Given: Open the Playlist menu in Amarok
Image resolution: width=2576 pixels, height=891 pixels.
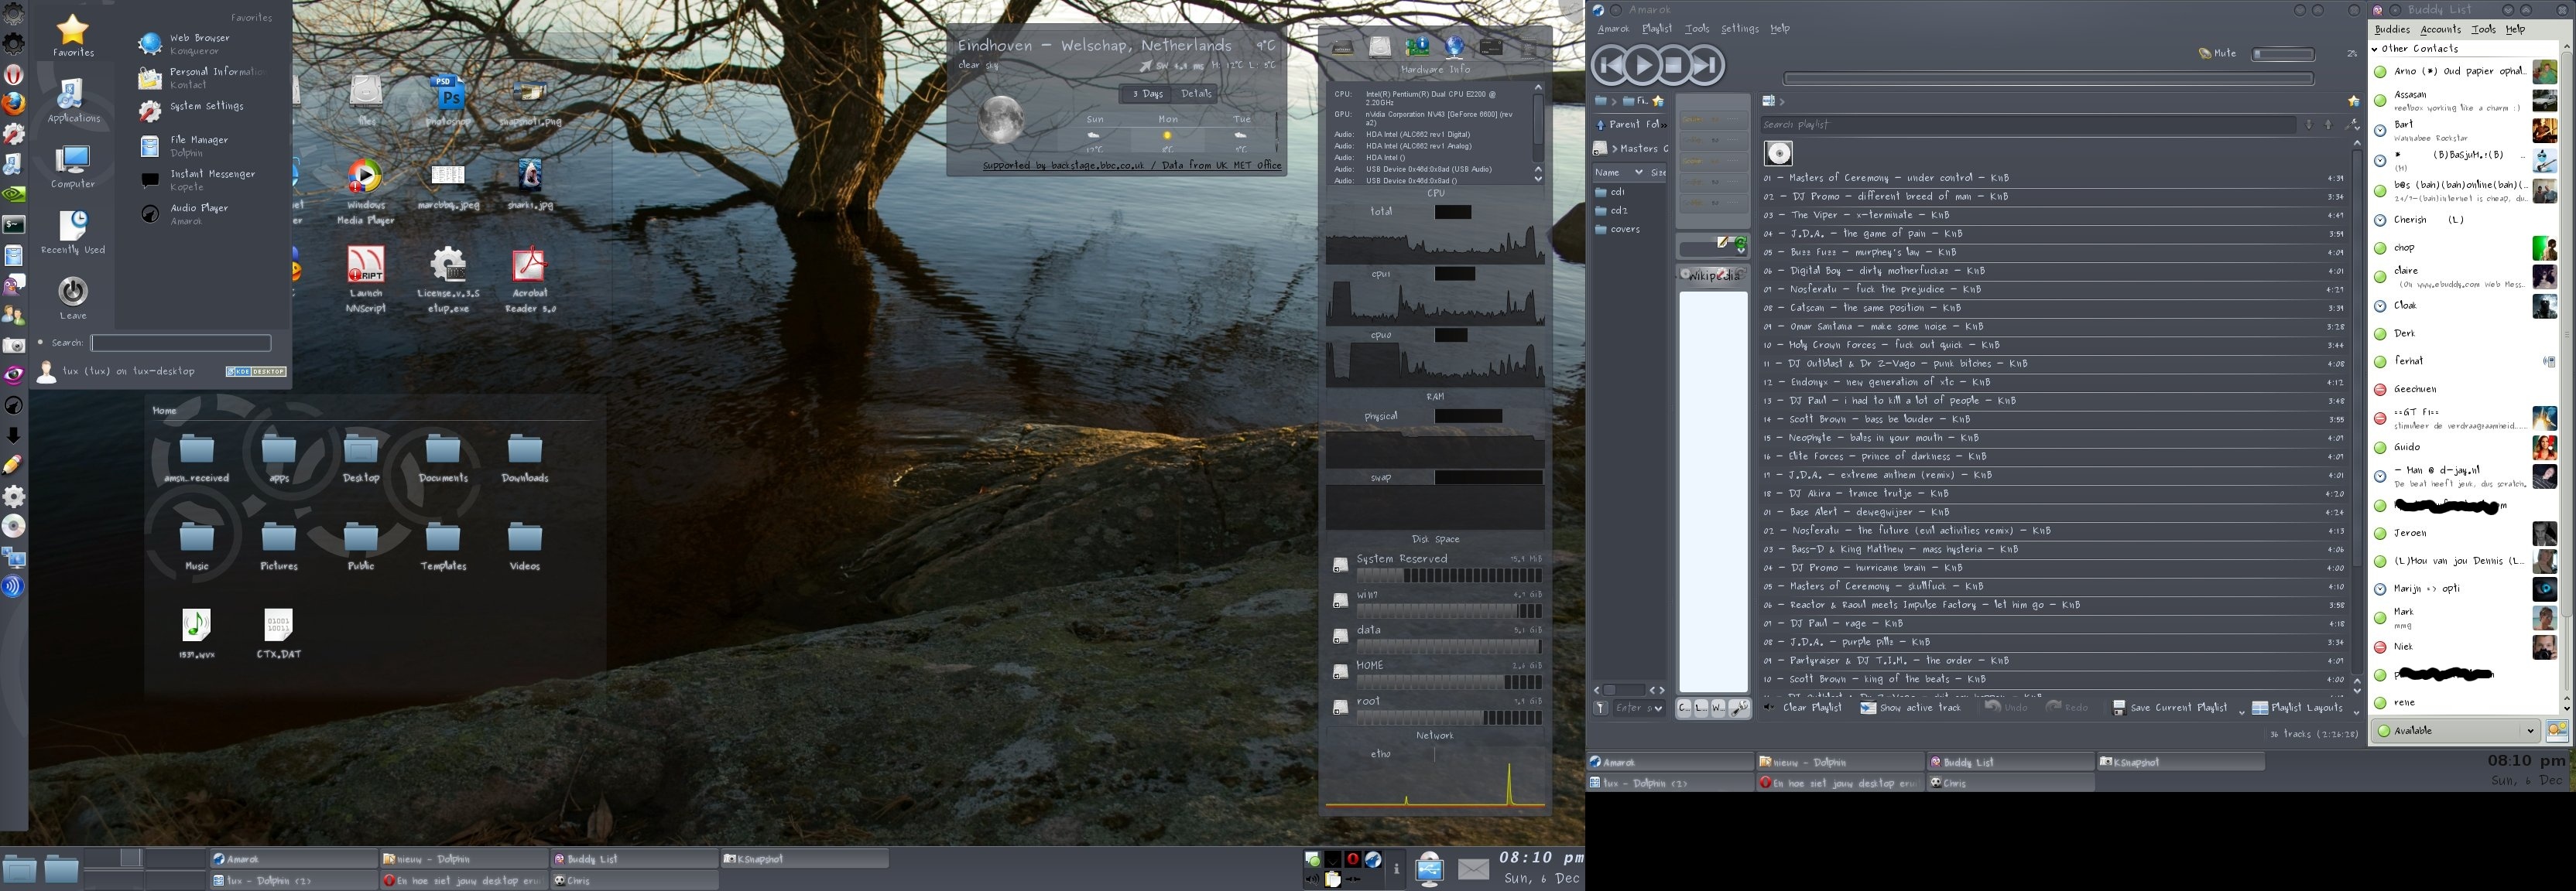Looking at the screenshot, I should (x=1656, y=29).
